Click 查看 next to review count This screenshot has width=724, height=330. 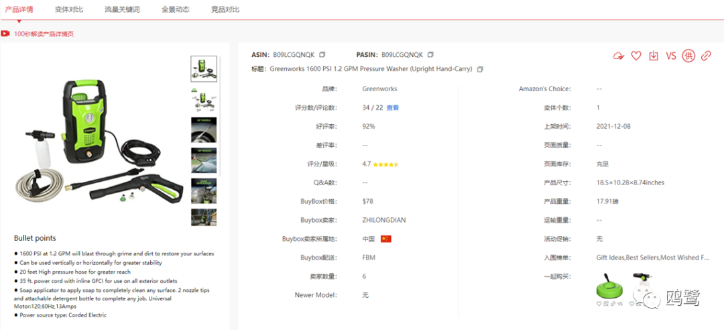pyautogui.click(x=393, y=108)
